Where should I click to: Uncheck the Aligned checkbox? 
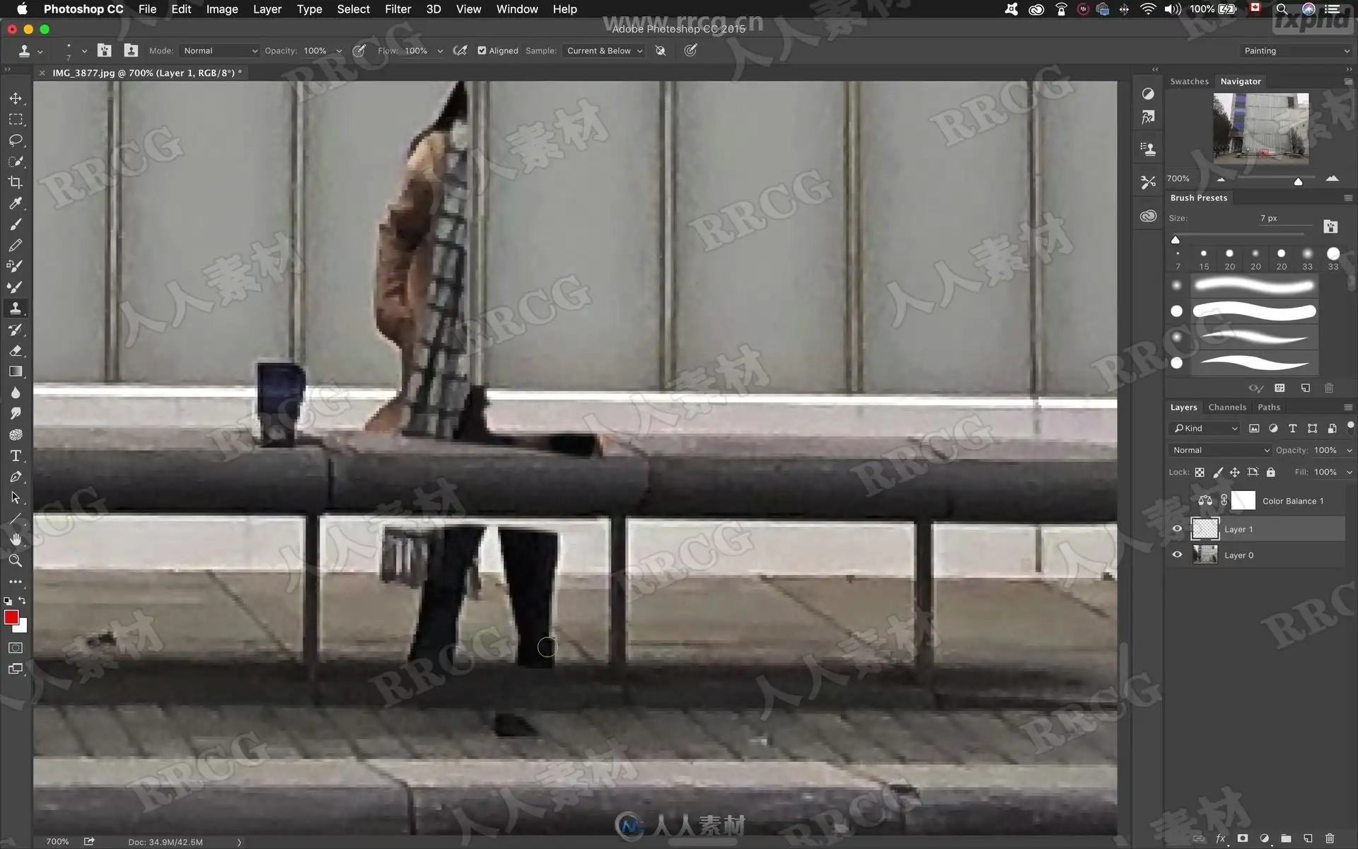[x=482, y=51]
